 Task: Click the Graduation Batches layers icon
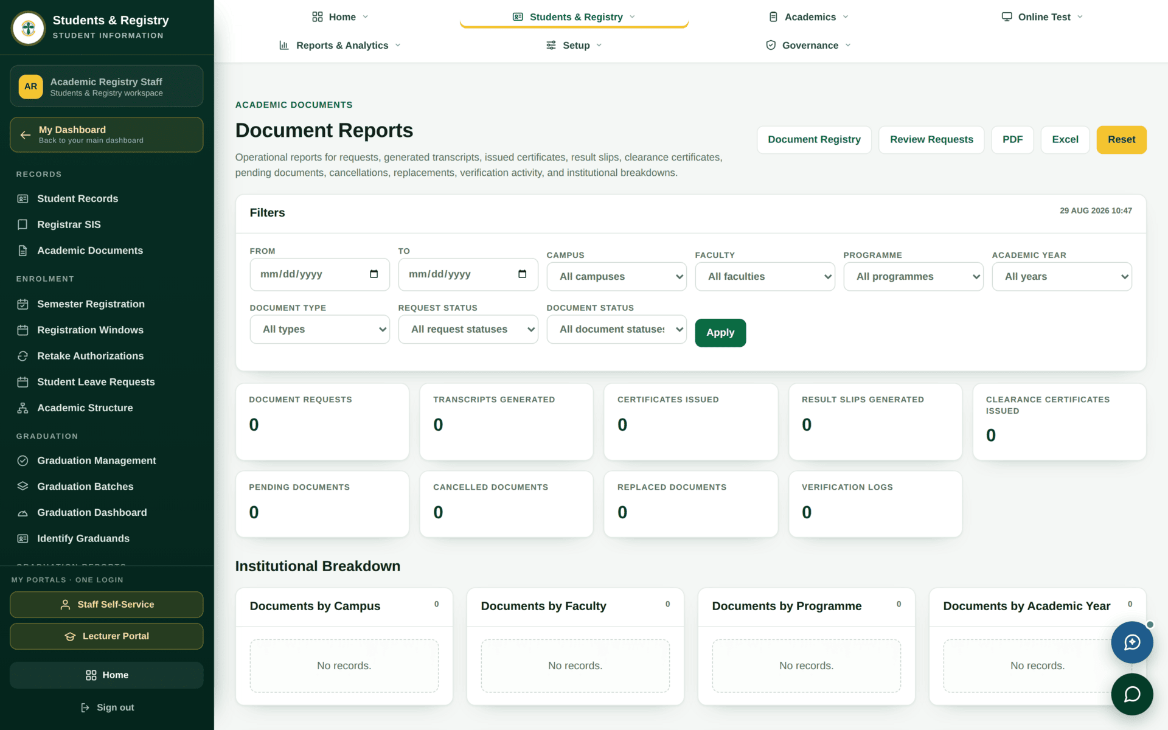(x=23, y=487)
